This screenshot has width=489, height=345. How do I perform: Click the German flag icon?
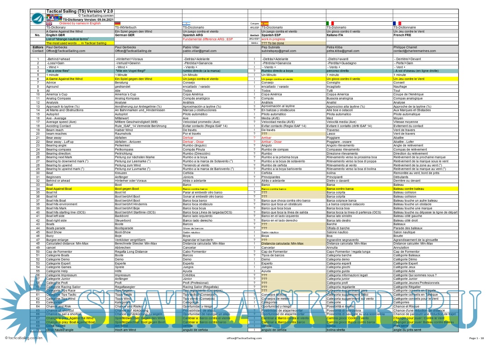(x=118, y=23)
